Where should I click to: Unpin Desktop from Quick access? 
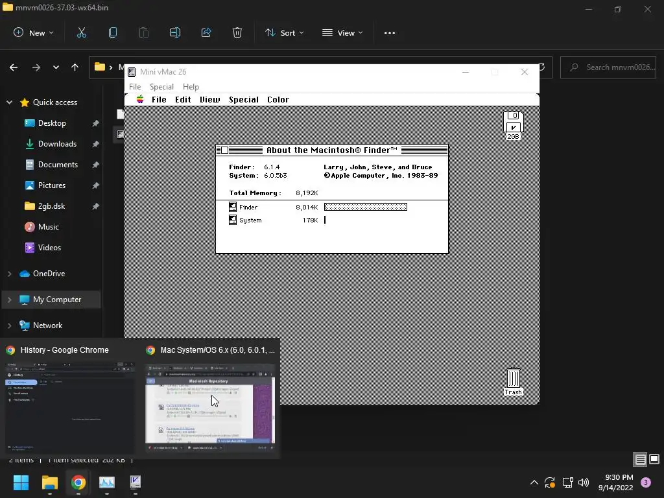(96, 123)
